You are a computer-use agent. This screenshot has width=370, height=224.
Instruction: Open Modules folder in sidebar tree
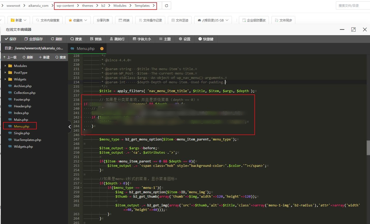pos(20,66)
